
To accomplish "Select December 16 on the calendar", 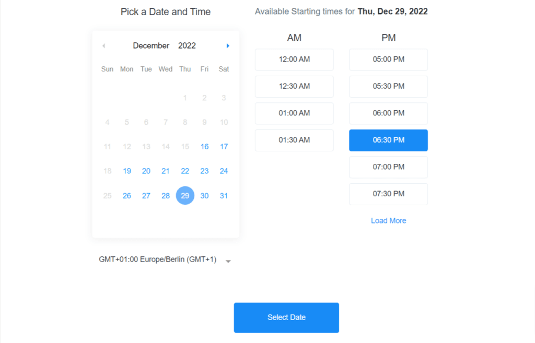I will tap(204, 147).
